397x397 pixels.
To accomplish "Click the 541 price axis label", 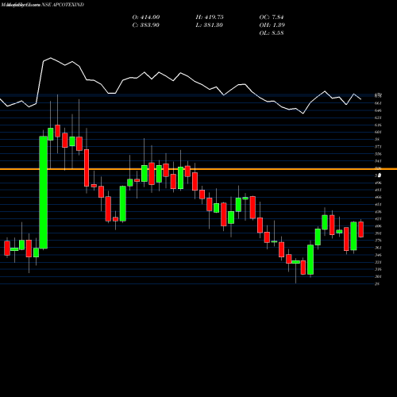I will pyautogui.click(x=378, y=161).
